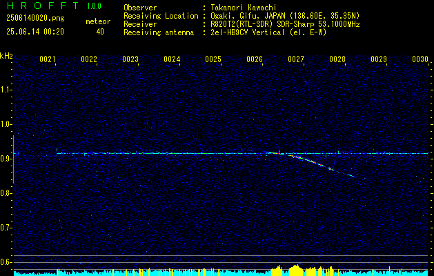This screenshot has width=434, height=276.
Task: Click the 0023 time axis marker
Action: pyautogui.click(x=130, y=59)
